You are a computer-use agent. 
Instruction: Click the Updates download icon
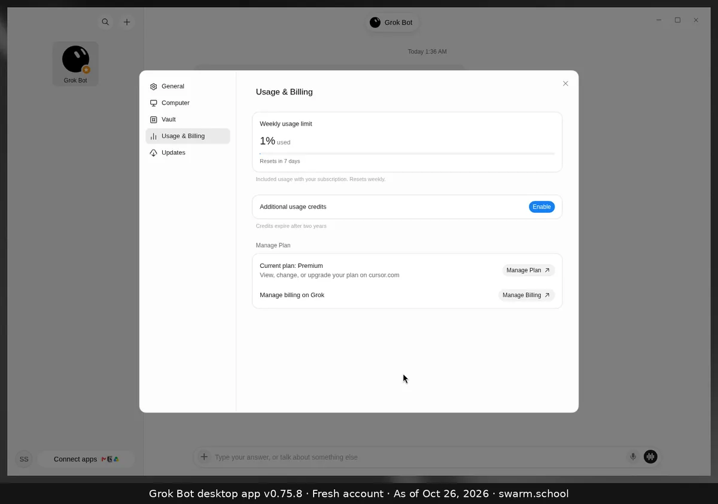pos(154,153)
